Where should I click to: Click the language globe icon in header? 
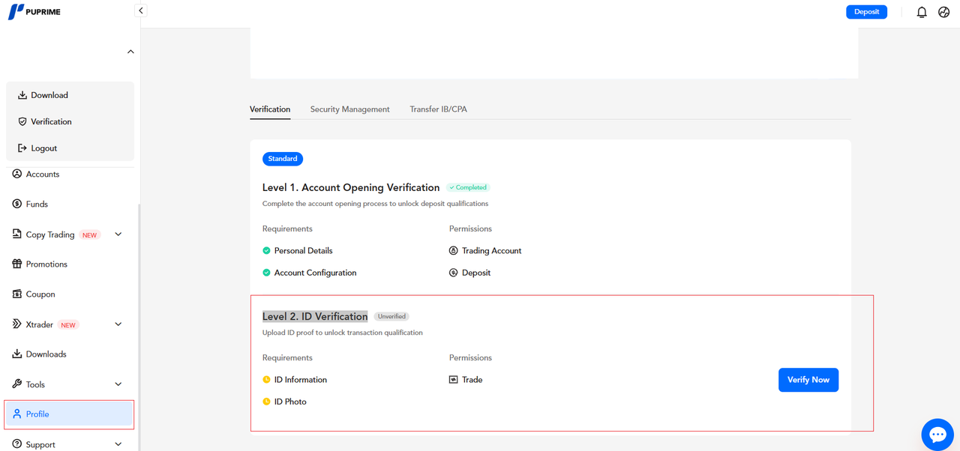[x=944, y=12]
